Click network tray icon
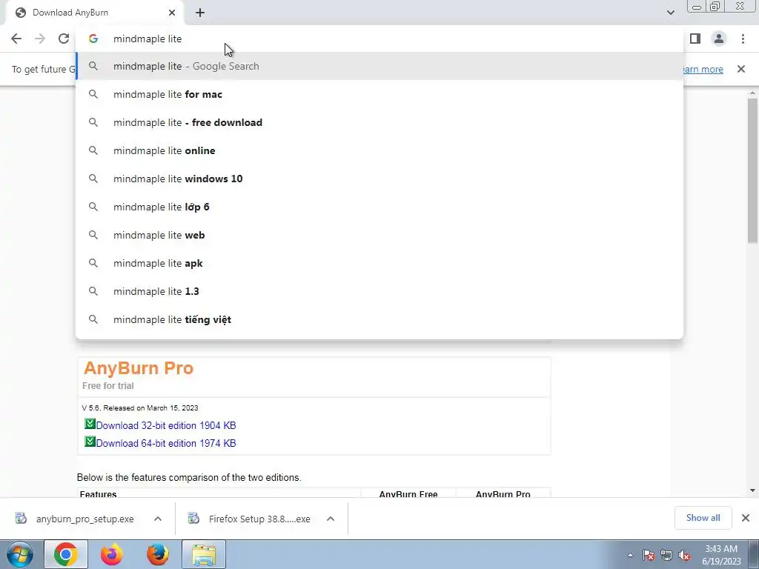This screenshot has height=569, width=759. pyautogui.click(x=666, y=556)
